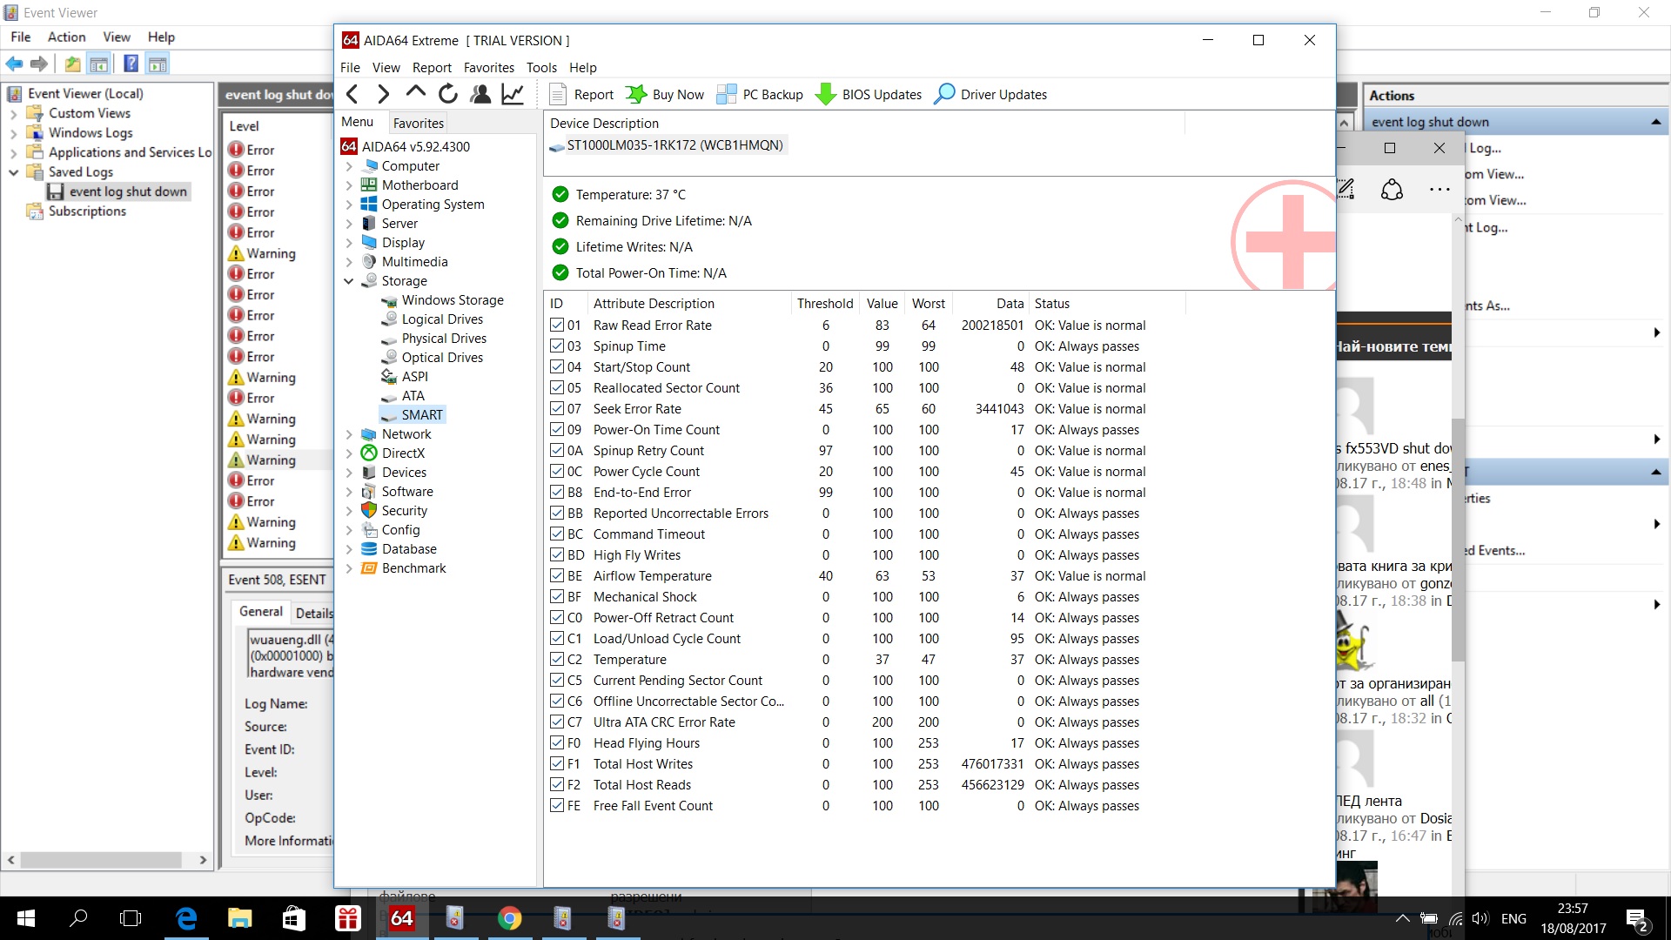1671x940 pixels.
Task: Uncheck the Raw Read Error Rate checkbox
Action: pos(557,325)
